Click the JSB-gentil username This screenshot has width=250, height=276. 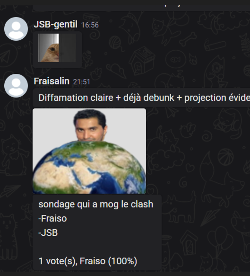click(55, 24)
